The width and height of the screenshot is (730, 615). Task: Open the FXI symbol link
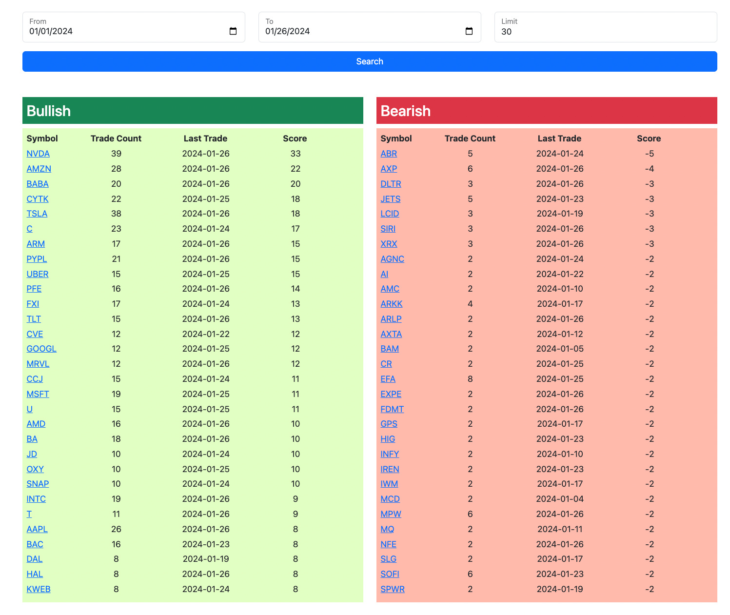coord(33,304)
